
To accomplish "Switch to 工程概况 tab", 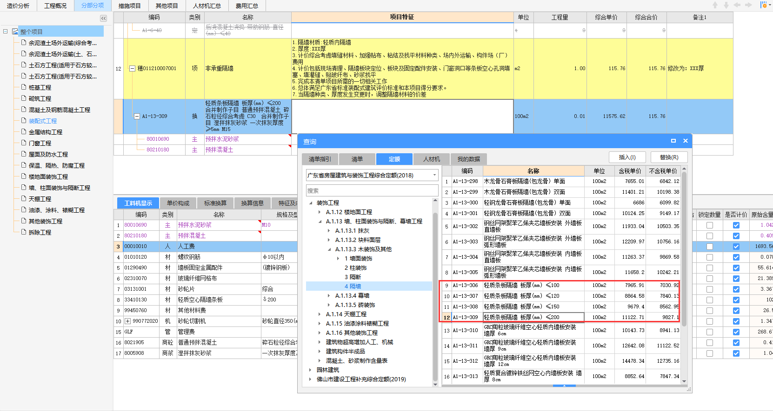I will point(55,6).
